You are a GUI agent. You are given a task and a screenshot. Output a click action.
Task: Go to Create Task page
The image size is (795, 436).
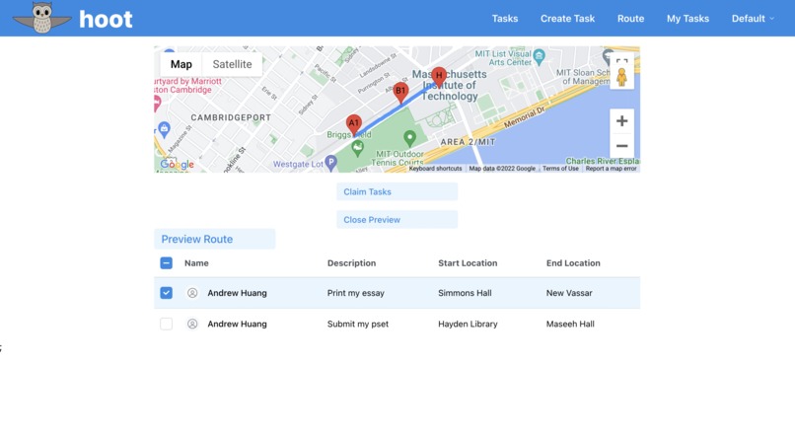coord(567,19)
